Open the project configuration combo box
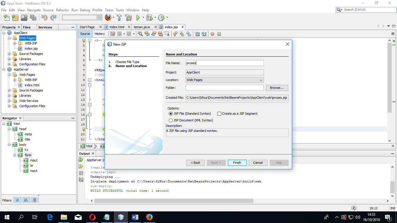 (82, 18)
